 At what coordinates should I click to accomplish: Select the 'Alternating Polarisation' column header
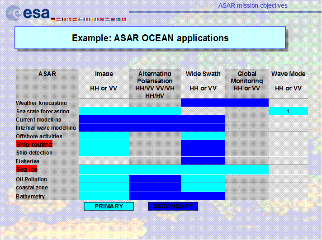pos(155,84)
